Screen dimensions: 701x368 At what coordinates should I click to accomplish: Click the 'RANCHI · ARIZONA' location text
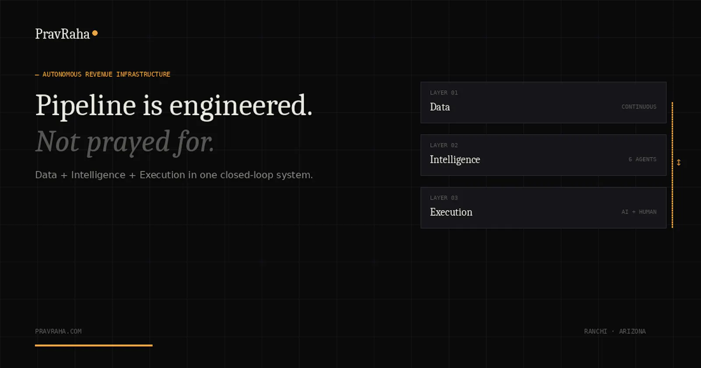pyautogui.click(x=615, y=332)
